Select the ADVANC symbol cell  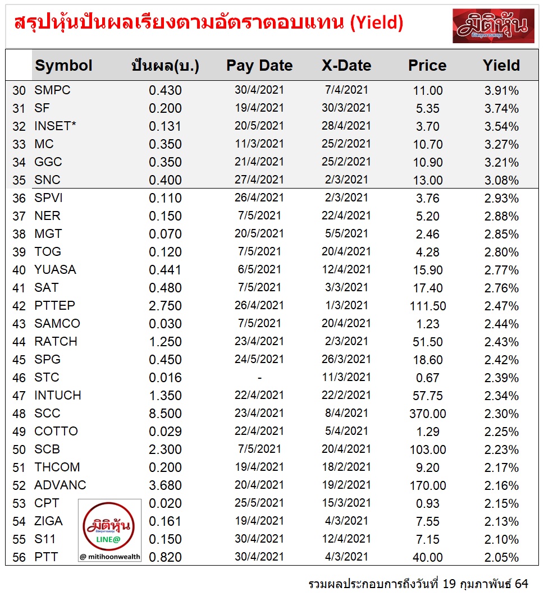pos(60,485)
